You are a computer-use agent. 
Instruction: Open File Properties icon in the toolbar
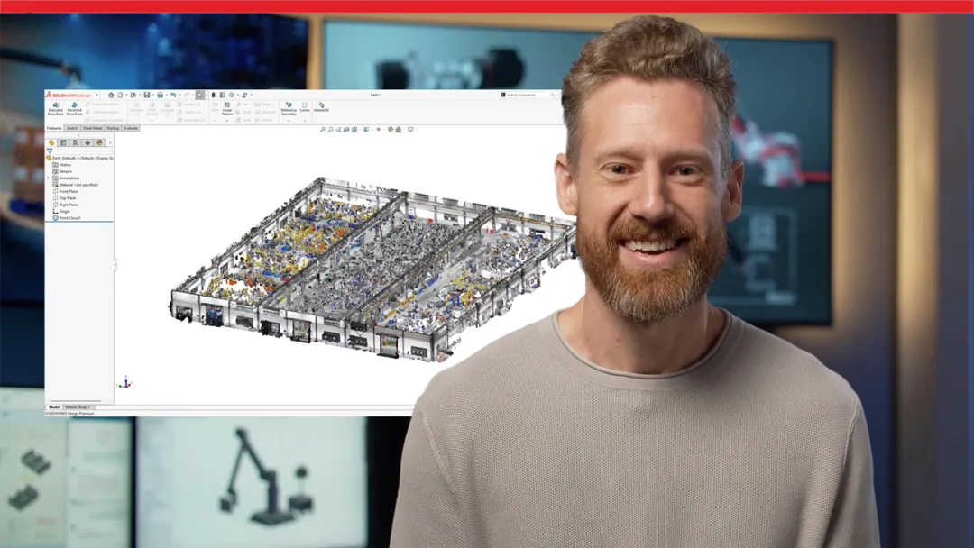223,95
